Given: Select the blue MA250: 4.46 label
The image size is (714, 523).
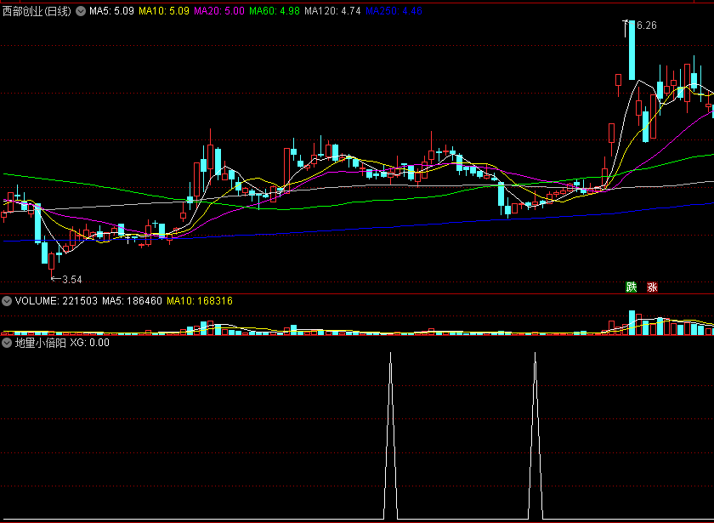Looking at the screenshot, I should 394,11.
